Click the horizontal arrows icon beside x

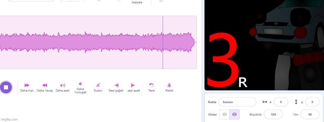(265, 102)
